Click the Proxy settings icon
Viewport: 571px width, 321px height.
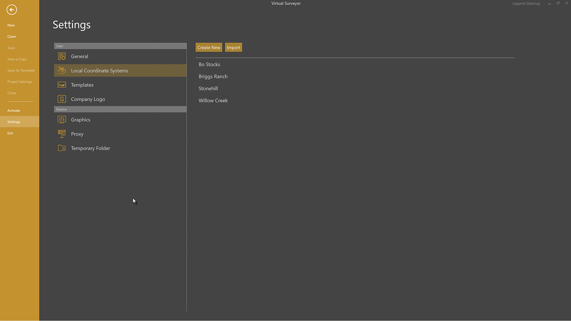pyautogui.click(x=62, y=134)
